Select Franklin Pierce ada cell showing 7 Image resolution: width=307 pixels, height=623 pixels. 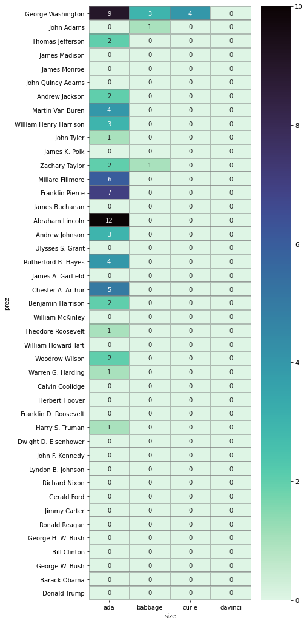[x=110, y=193]
